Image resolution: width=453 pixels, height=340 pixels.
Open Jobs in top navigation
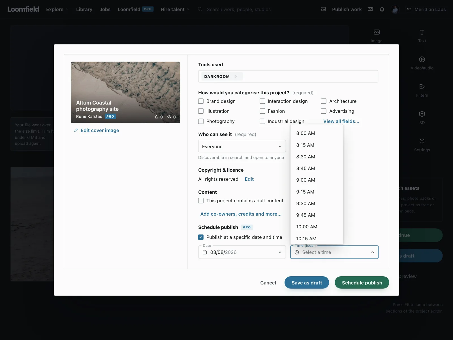(x=105, y=9)
